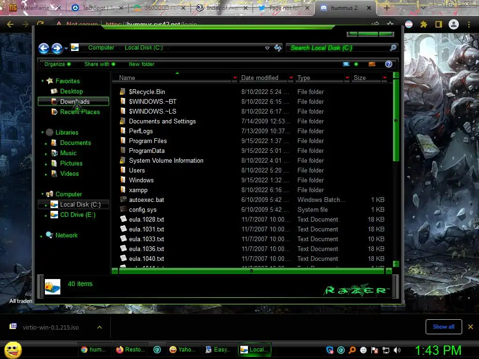Click the Favorites star icon in navigation pane
The height and width of the screenshot is (359, 479).
[50, 81]
